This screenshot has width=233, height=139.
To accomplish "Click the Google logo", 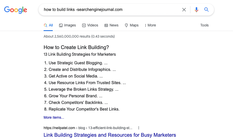I will coord(16,10).
